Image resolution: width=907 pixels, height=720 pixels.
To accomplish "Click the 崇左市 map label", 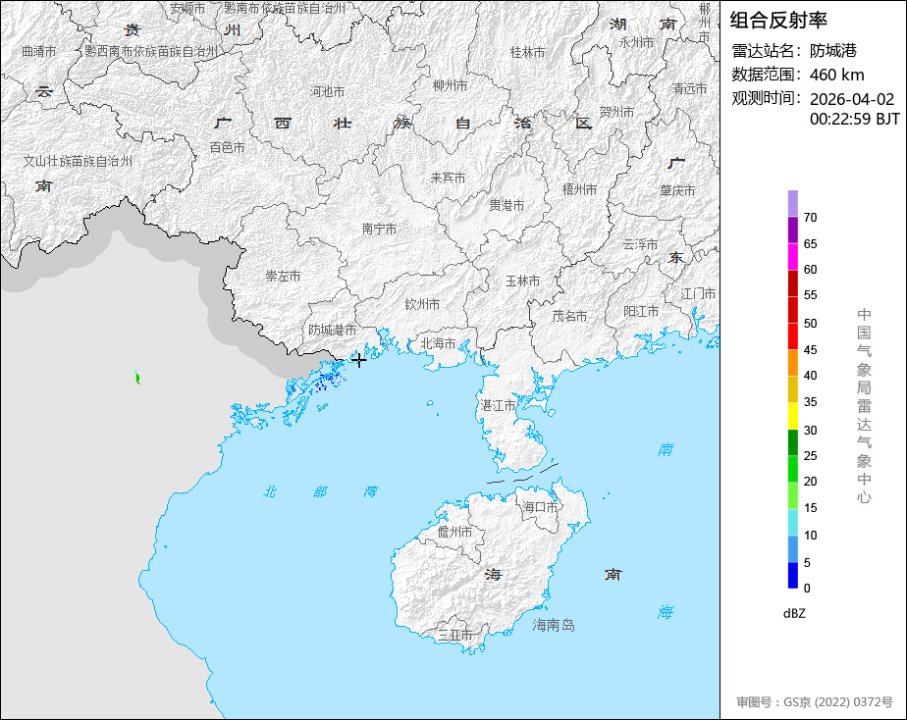I will 283,277.
